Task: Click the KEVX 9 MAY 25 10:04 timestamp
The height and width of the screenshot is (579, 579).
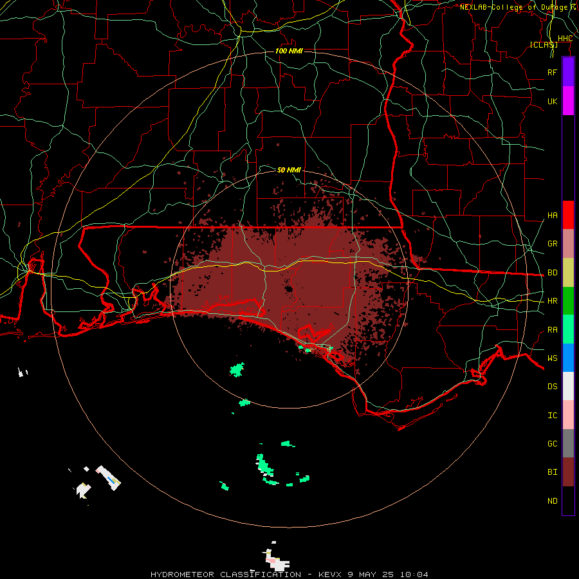Action: (373, 574)
